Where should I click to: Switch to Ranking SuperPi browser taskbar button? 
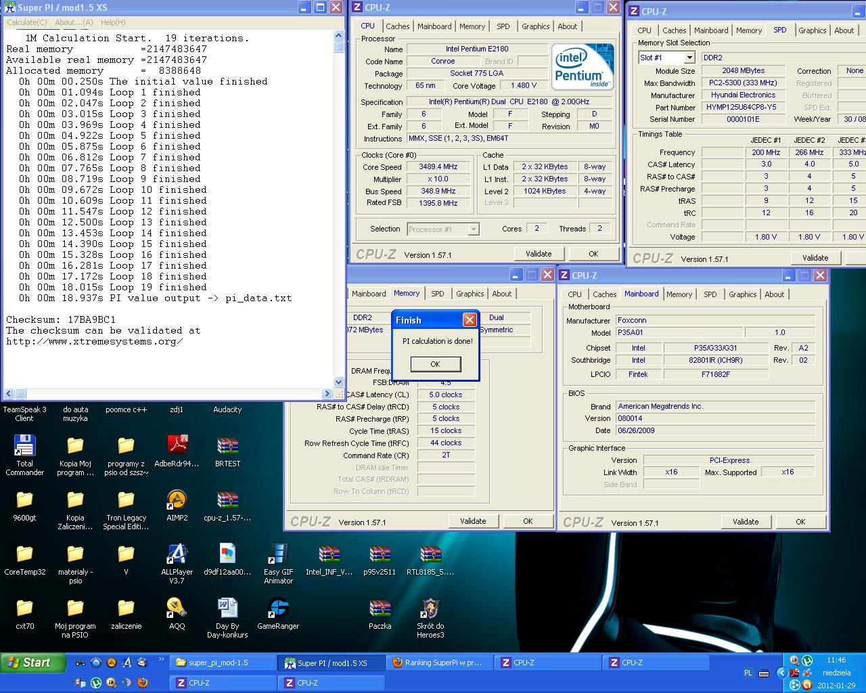click(x=440, y=663)
